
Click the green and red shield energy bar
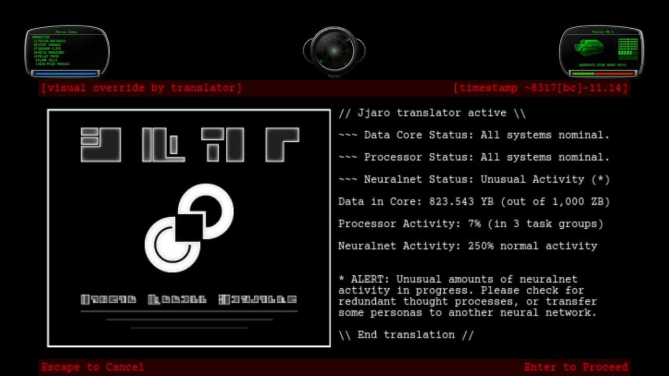click(x=602, y=74)
